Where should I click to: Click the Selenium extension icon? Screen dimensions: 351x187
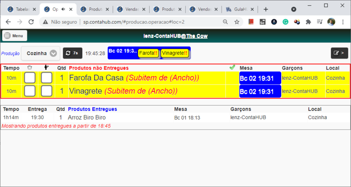(x=262, y=22)
